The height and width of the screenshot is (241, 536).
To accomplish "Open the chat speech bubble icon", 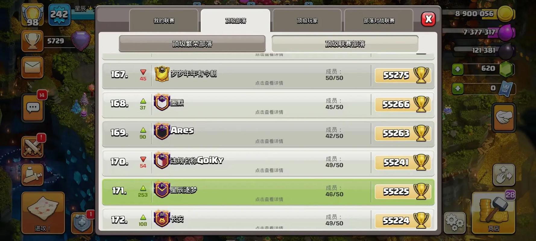I will click(x=33, y=108).
